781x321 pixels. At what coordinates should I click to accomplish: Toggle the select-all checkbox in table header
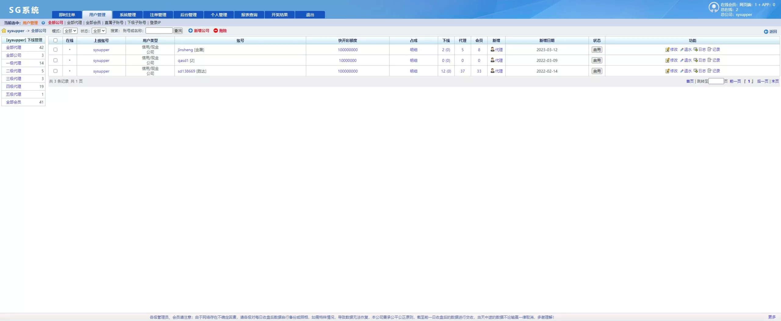55,40
